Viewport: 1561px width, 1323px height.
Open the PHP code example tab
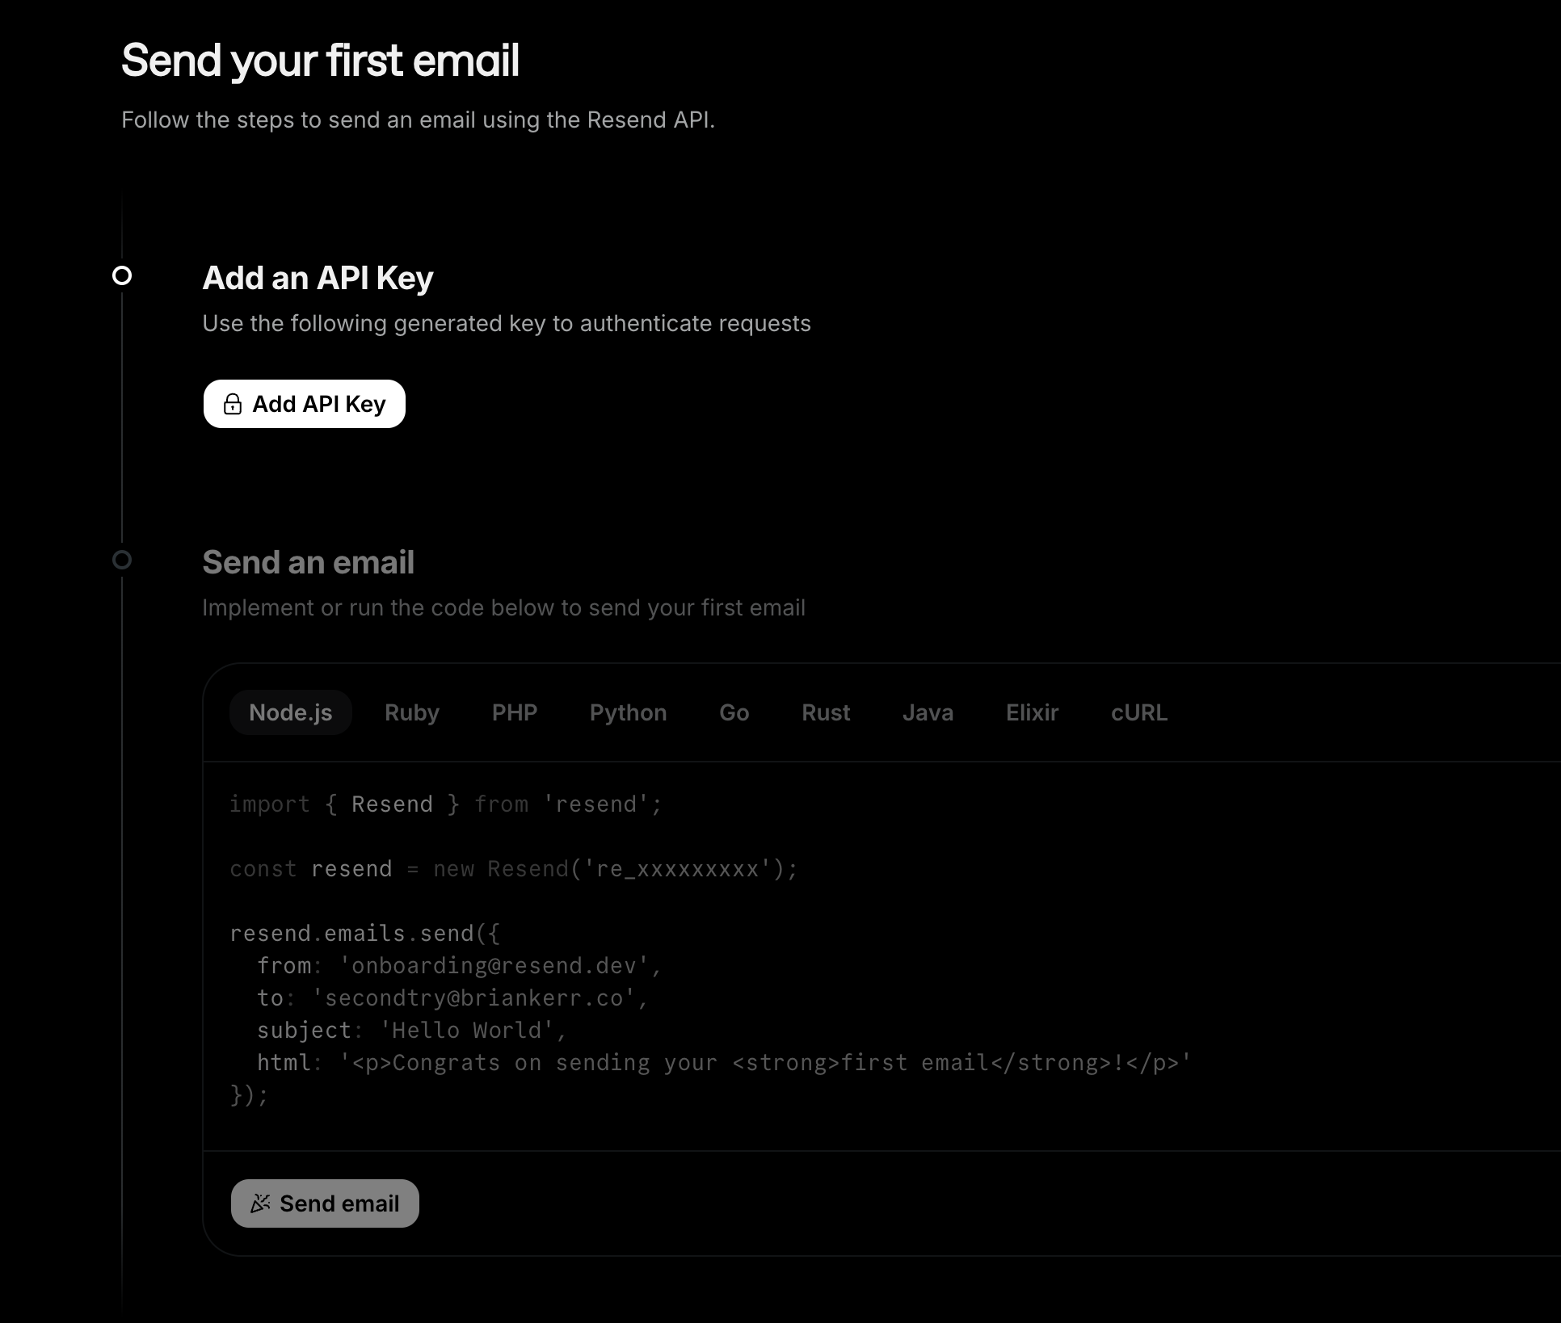click(x=515, y=712)
